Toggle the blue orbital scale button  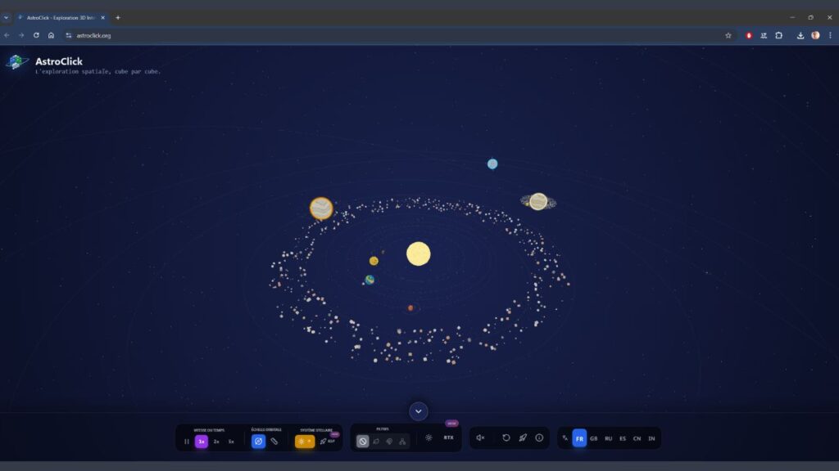(258, 441)
